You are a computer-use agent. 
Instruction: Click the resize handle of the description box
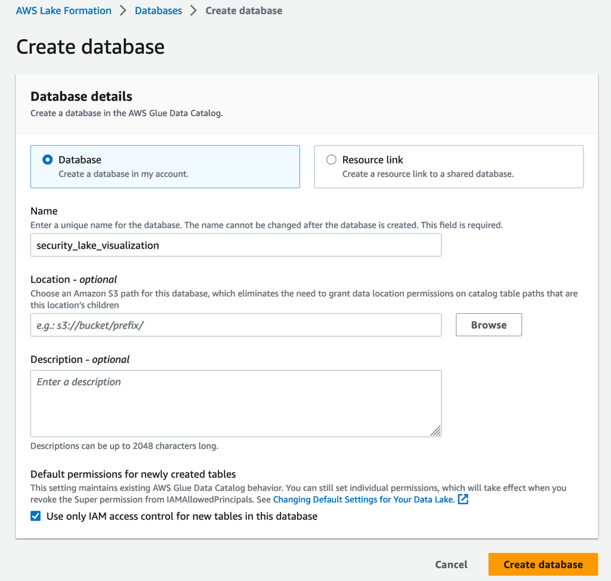click(x=437, y=431)
